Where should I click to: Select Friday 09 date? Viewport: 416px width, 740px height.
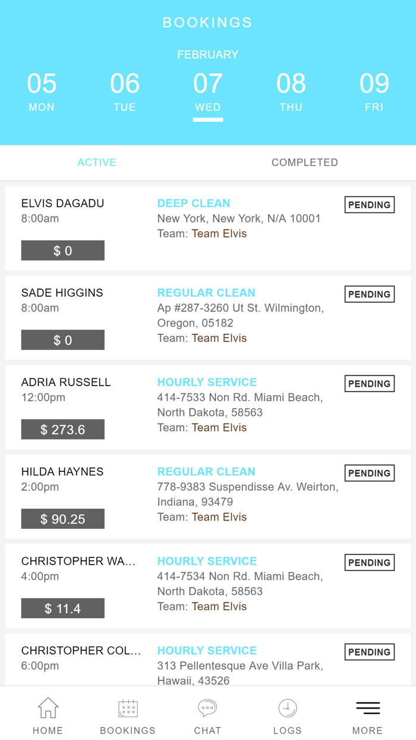[x=374, y=92]
